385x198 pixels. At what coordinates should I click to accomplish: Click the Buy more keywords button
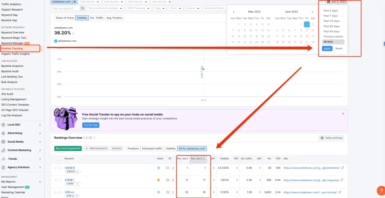[68, 149]
